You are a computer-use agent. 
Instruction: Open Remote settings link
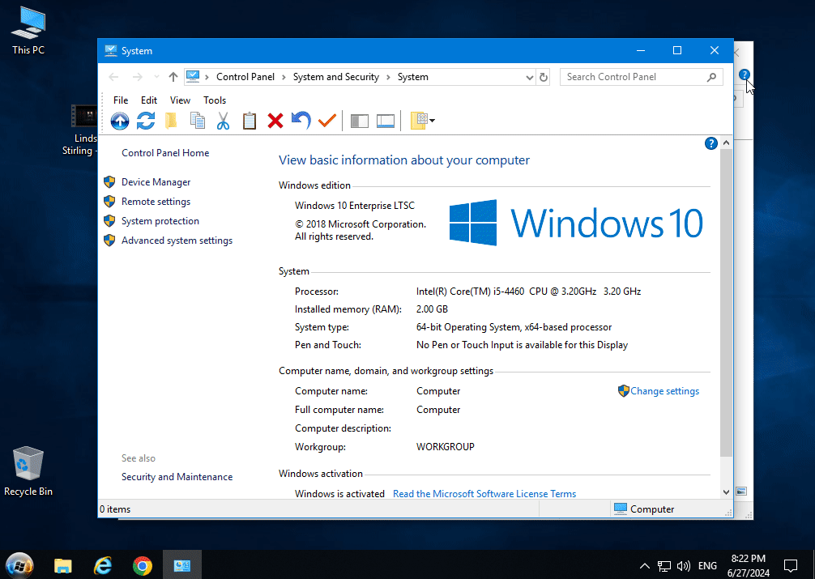click(x=156, y=202)
